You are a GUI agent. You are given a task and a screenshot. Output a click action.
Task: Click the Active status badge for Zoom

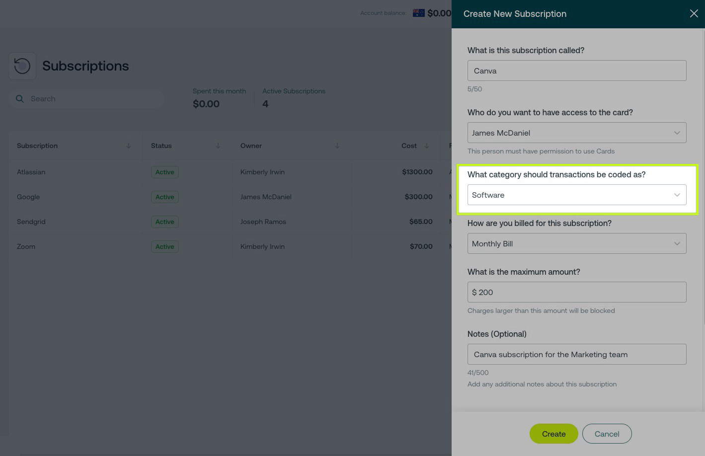tap(164, 246)
